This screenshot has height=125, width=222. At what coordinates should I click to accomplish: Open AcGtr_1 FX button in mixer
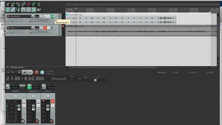click(44, 86)
